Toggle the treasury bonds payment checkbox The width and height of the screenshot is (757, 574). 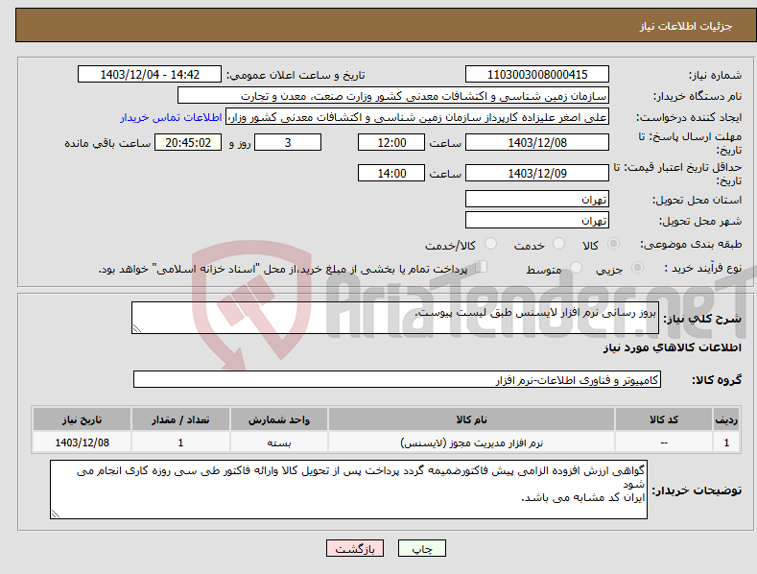click(482, 266)
